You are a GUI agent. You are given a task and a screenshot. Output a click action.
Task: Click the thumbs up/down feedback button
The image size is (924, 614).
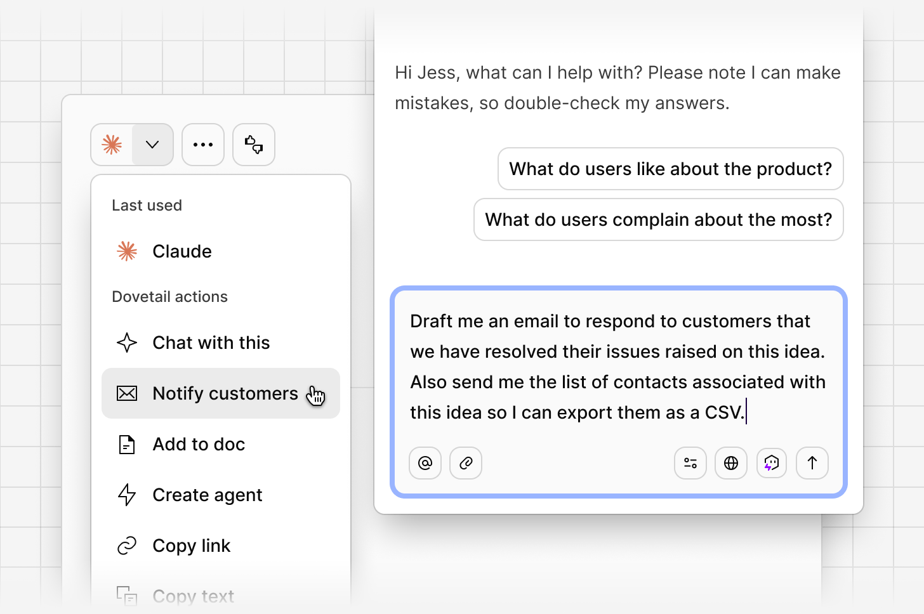click(254, 145)
